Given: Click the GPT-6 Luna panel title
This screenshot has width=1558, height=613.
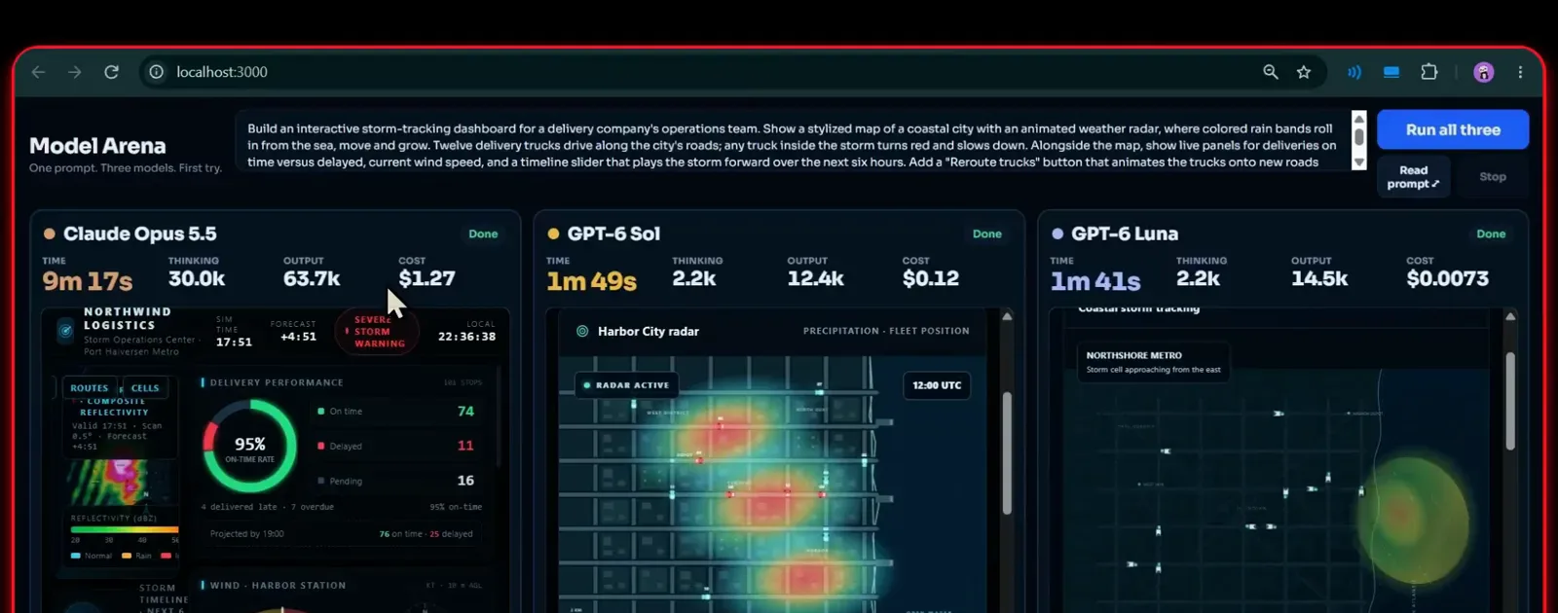Looking at the screenshot, I should point(1125,234).
